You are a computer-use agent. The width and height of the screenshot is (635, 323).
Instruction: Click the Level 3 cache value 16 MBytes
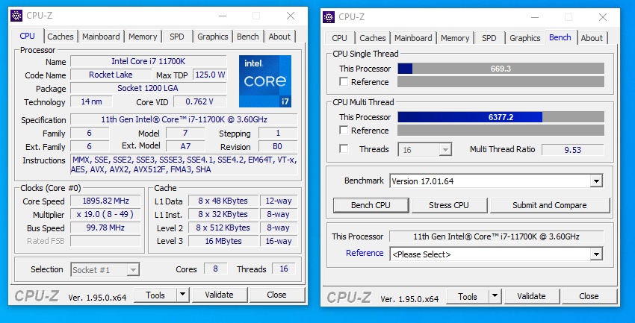tap(223, 241)
